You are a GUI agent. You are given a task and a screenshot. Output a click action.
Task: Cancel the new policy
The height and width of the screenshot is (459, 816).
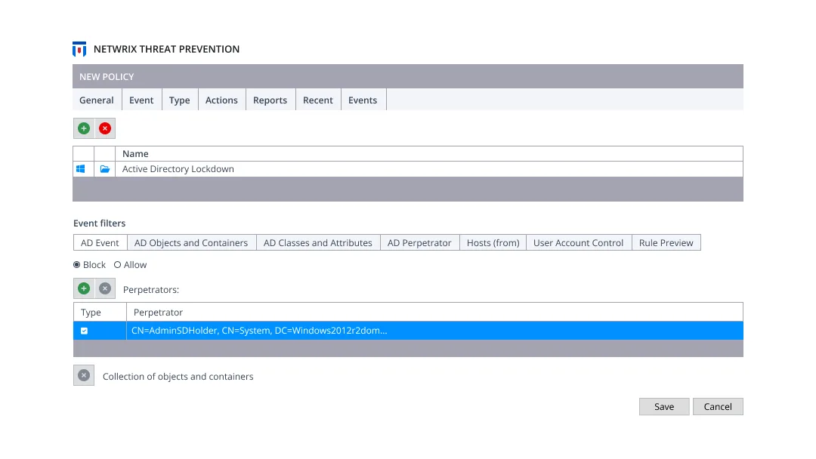pos(719,406)
